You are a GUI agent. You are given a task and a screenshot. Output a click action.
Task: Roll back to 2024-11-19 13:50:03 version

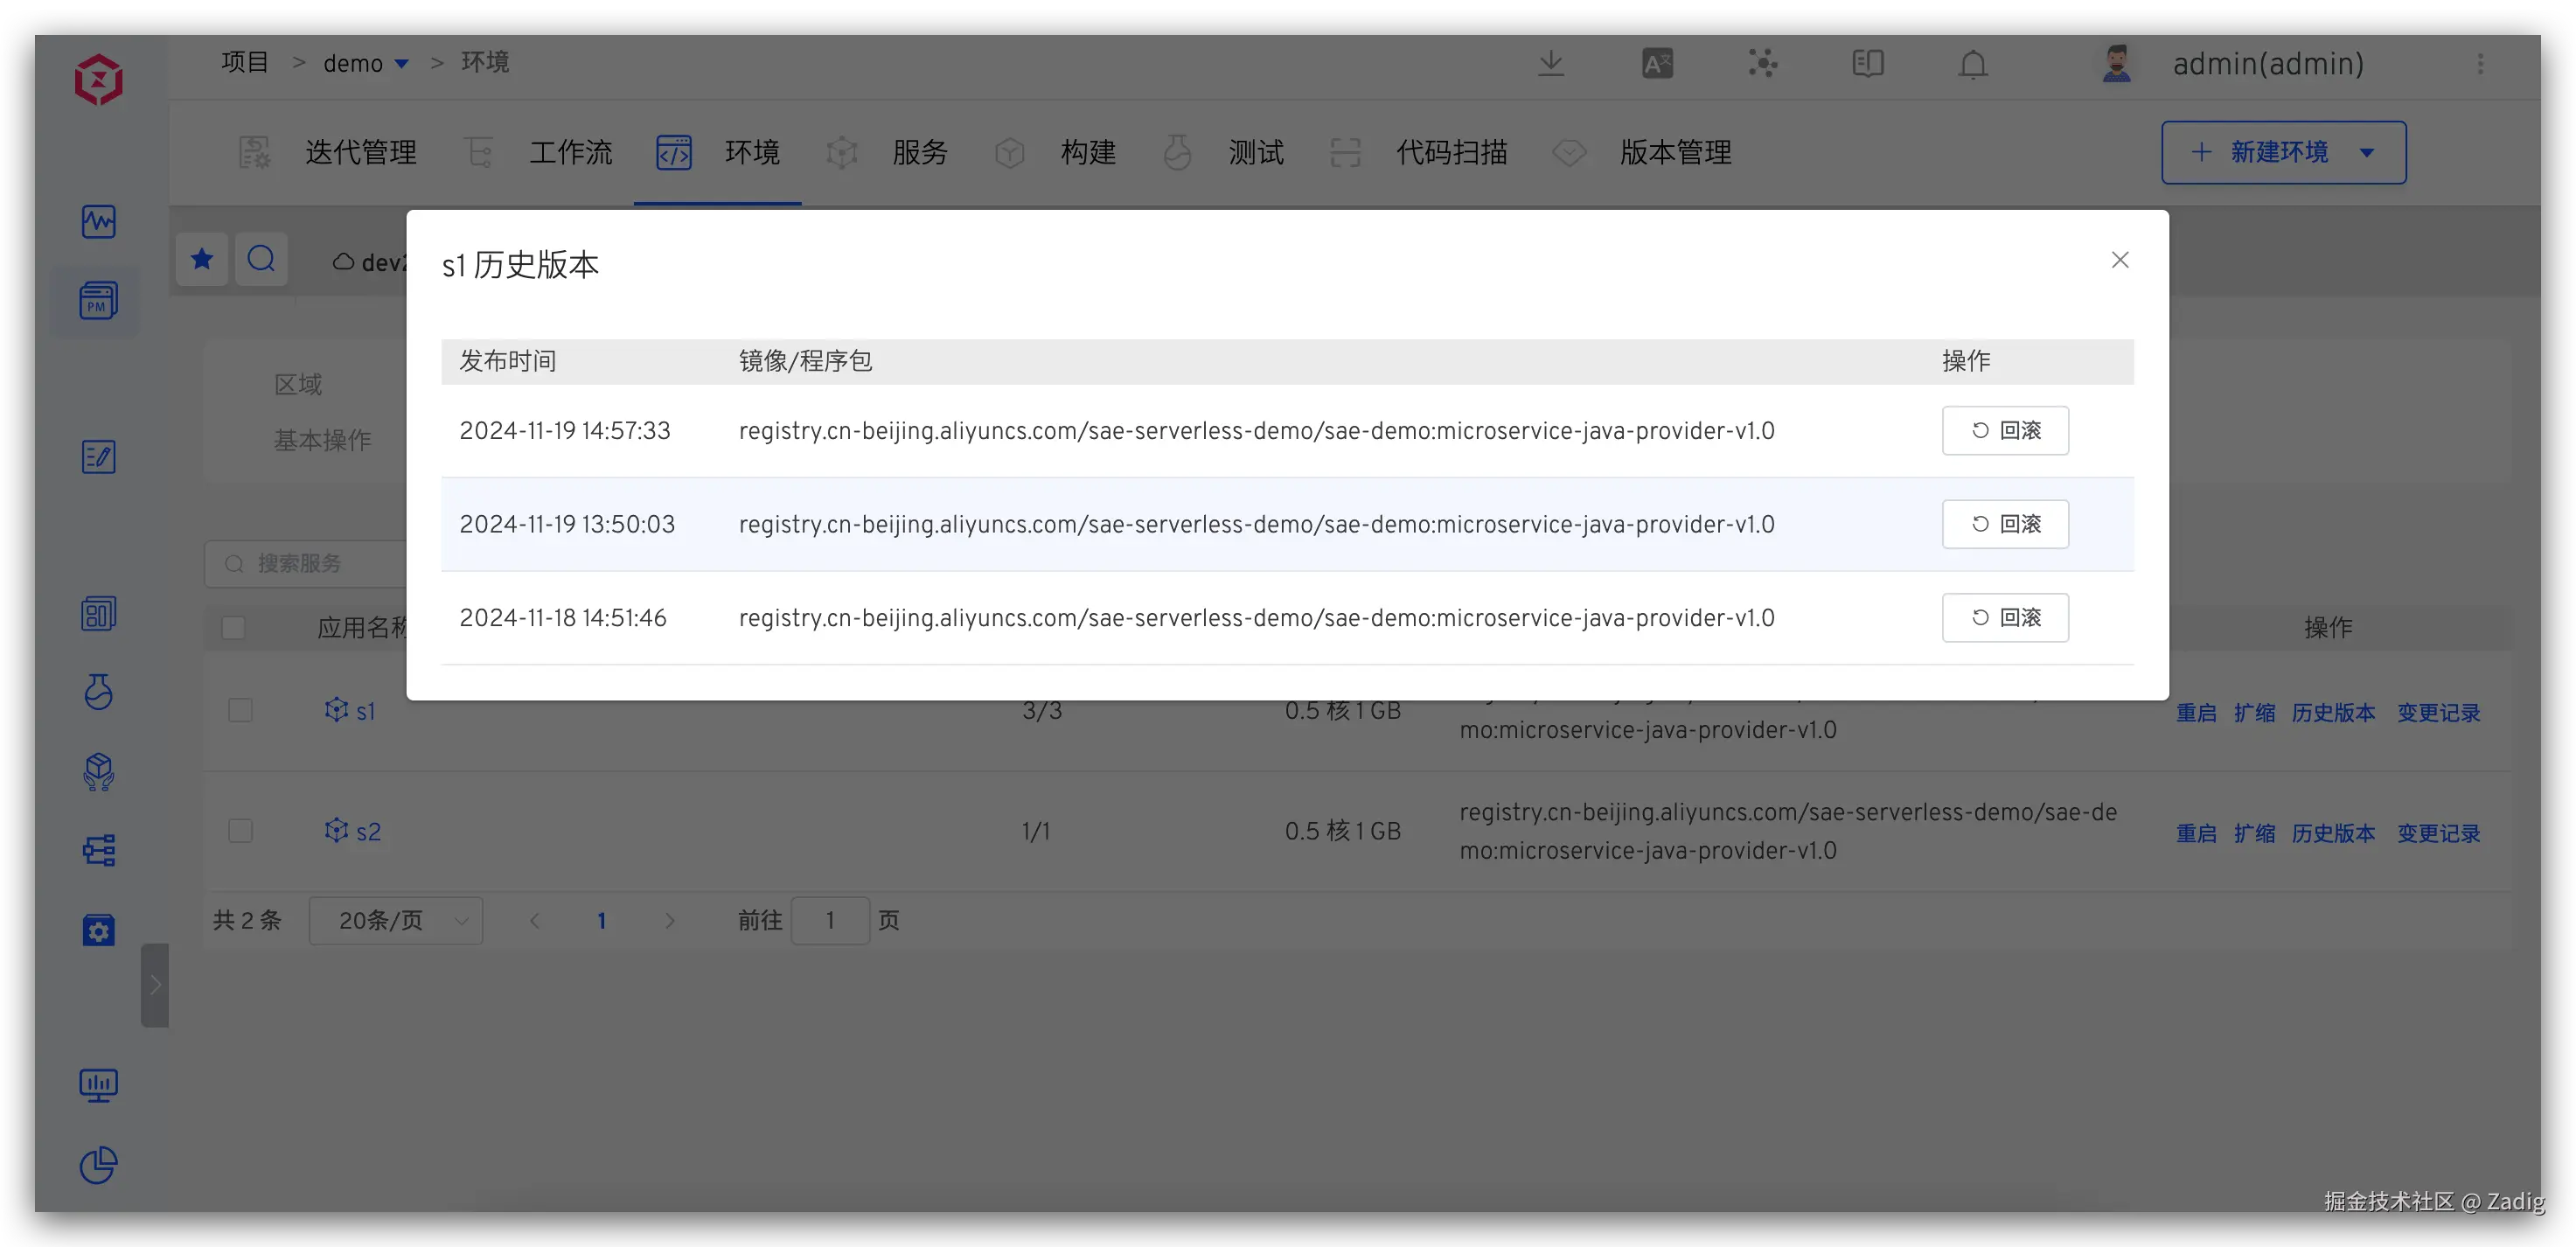pyautogui.click(x=2004, y=524)
